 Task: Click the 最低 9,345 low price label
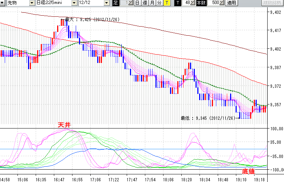click(208, 118)
